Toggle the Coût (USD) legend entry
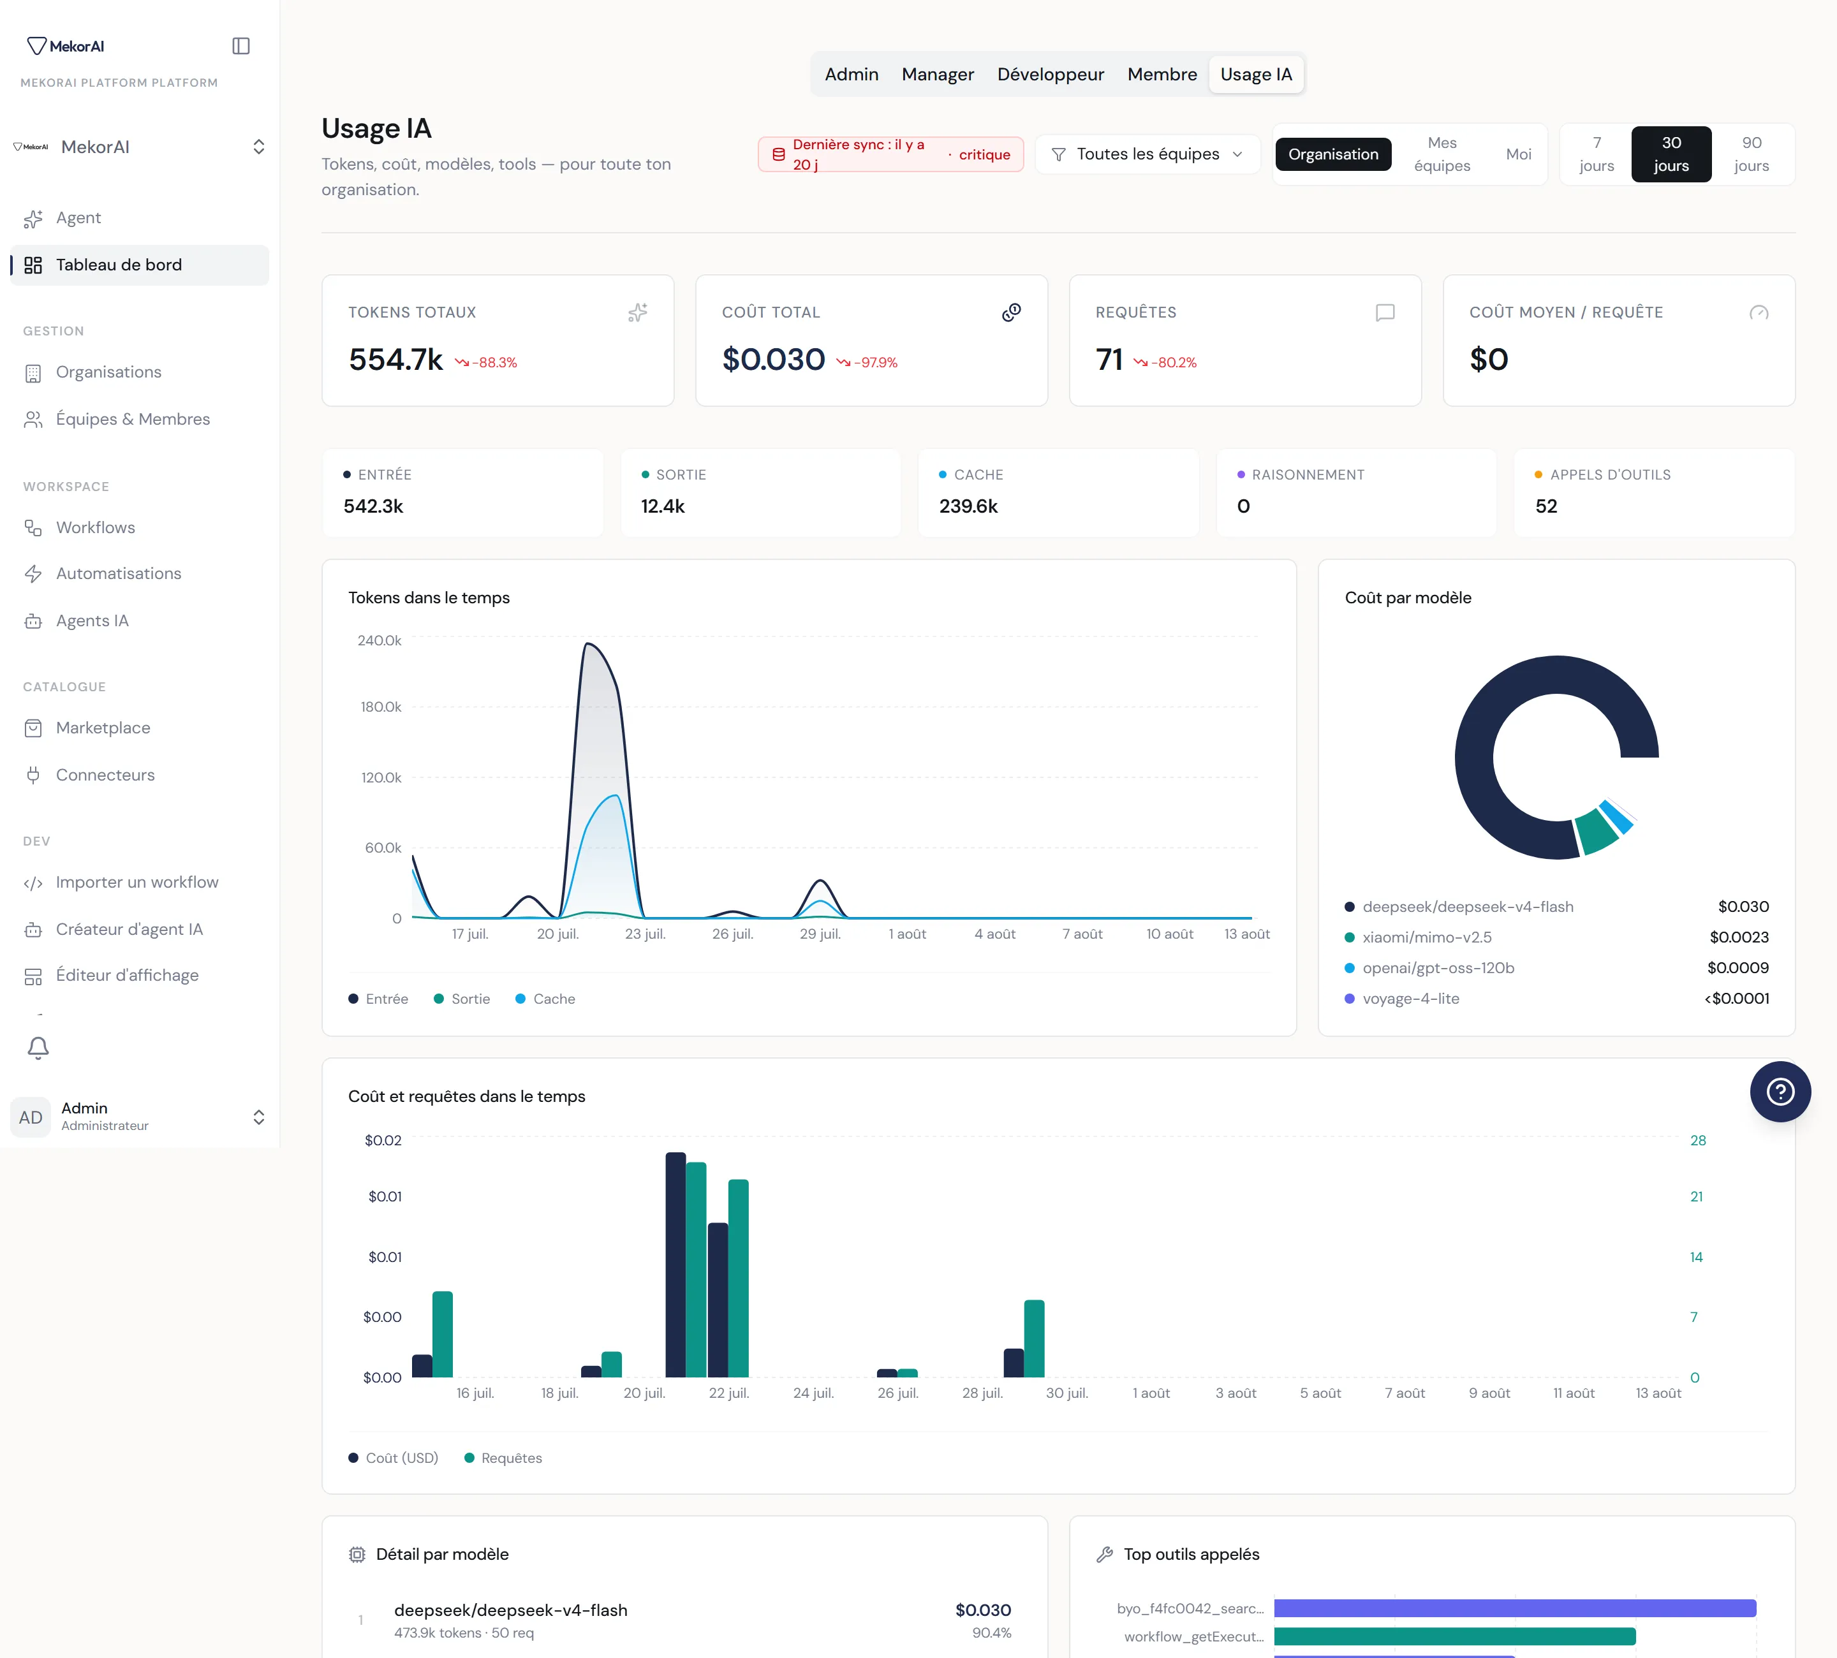 [393, 1458]
